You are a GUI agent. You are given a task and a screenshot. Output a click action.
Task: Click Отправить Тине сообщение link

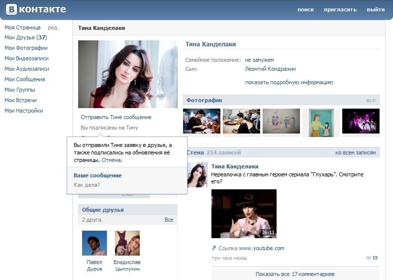pos(116,117)
